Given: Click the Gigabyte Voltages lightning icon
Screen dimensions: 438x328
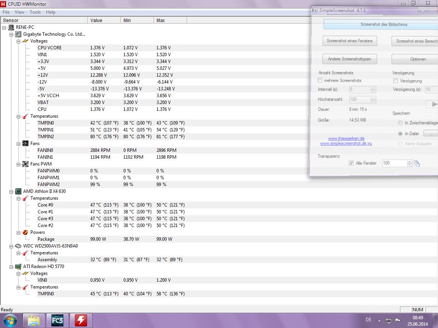Looking at the screenshot, I should click(x=25, y=41).
